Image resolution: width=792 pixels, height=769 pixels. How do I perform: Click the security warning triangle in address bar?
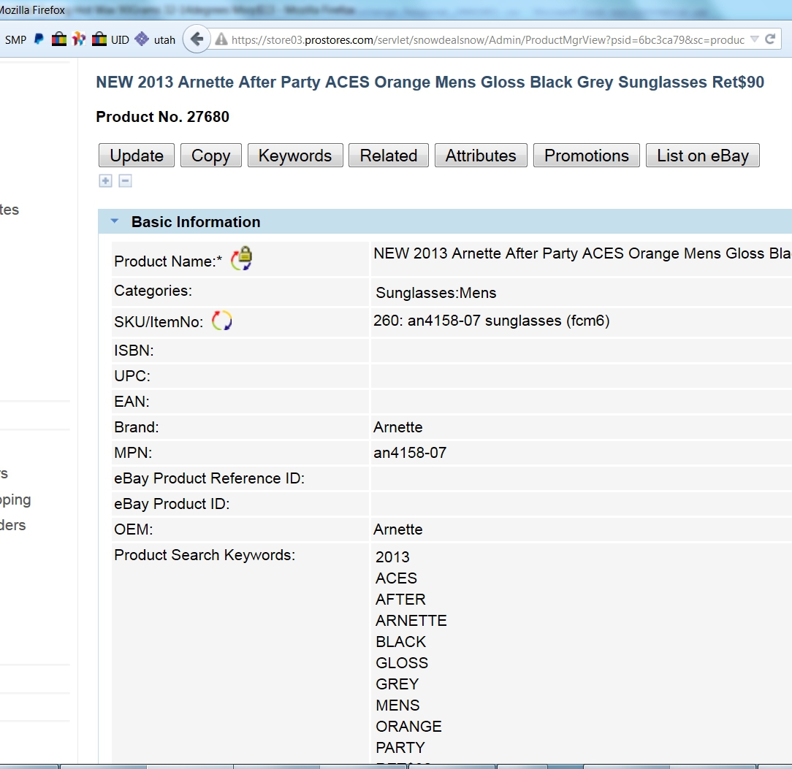[221, 39]
